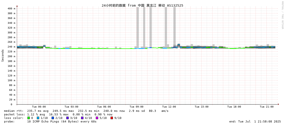The width and height of the screenshot is (285, 125).
Task: Click the '240 m' y-axis label
Action: point(11,47)
